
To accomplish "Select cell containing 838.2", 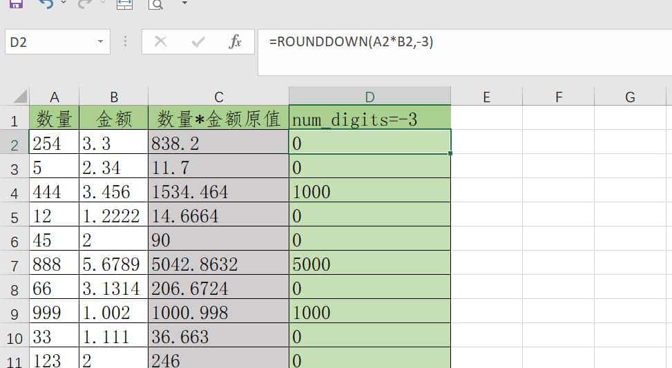I will point(218,142).
